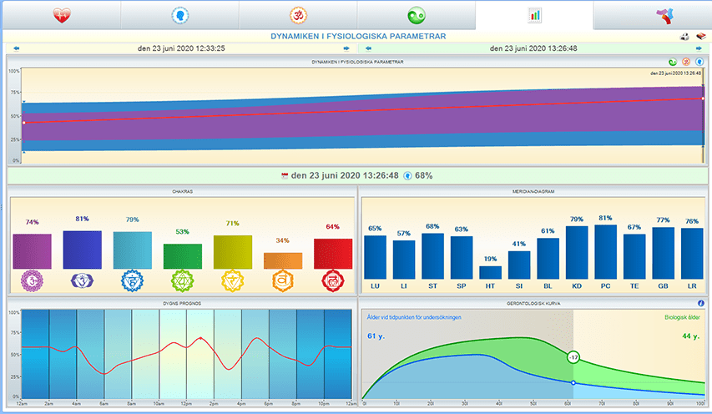Open the human figure tab

pos(652,15)
